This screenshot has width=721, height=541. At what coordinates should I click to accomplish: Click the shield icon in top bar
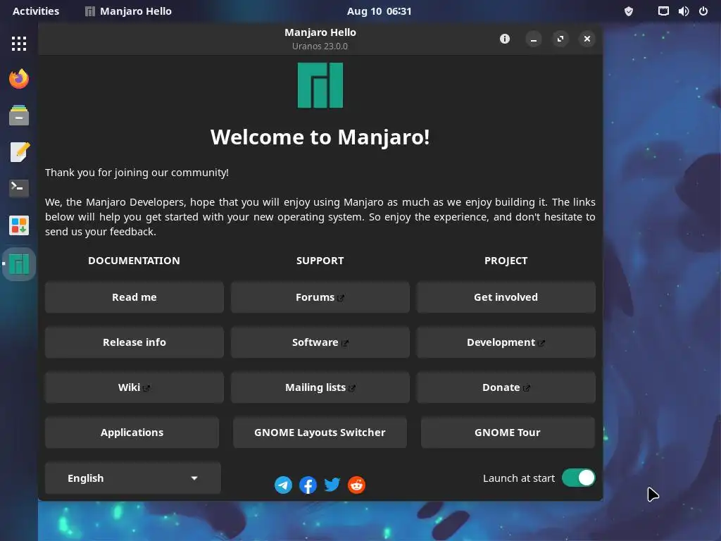[x=629, y=11]
